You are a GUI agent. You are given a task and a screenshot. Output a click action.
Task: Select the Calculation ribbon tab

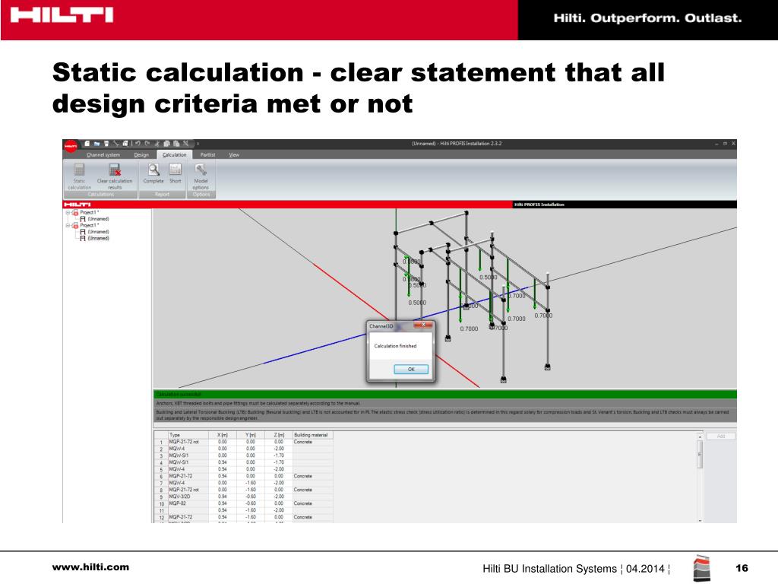pos(175,155)
